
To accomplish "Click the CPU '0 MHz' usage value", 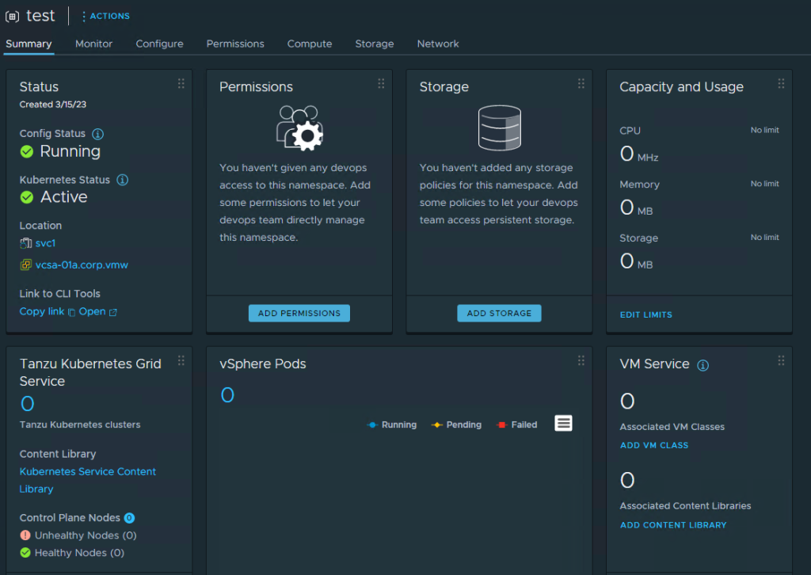I will [639, 154].
